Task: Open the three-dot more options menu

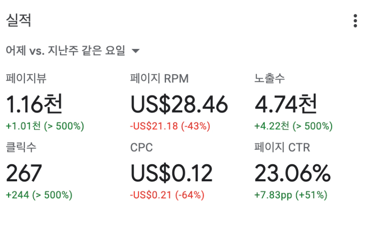Action: coord(355,21)
